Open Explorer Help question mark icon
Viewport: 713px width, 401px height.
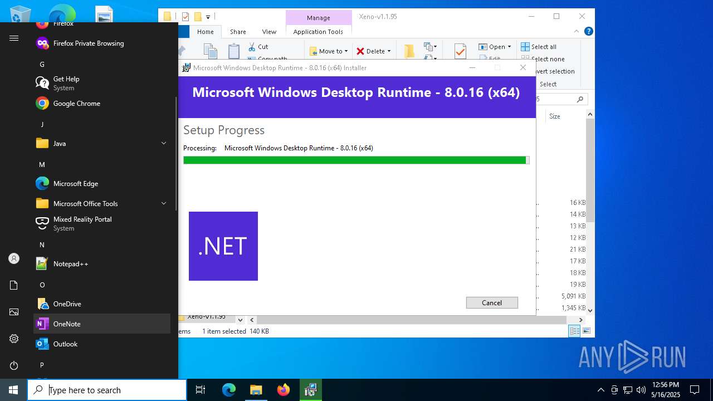(x=588, y=32)
